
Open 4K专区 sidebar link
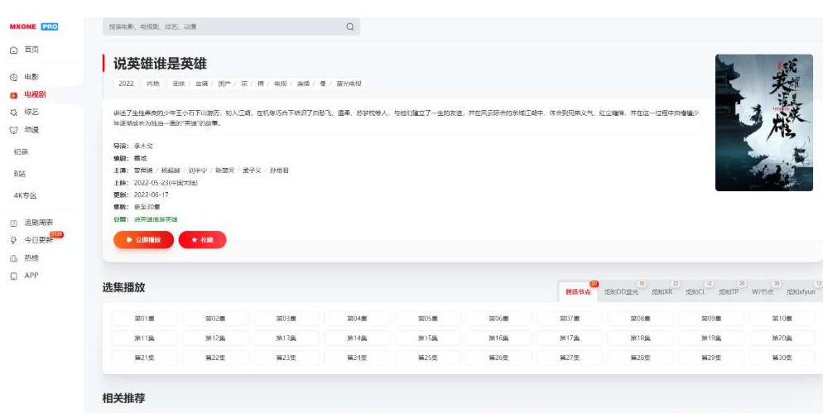coord(25,196)
